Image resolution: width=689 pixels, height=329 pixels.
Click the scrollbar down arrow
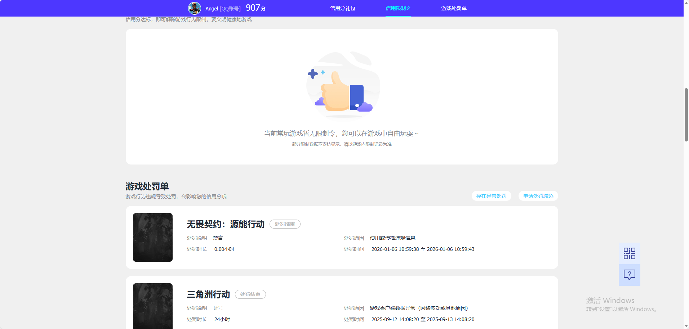[x=686, y=326]
